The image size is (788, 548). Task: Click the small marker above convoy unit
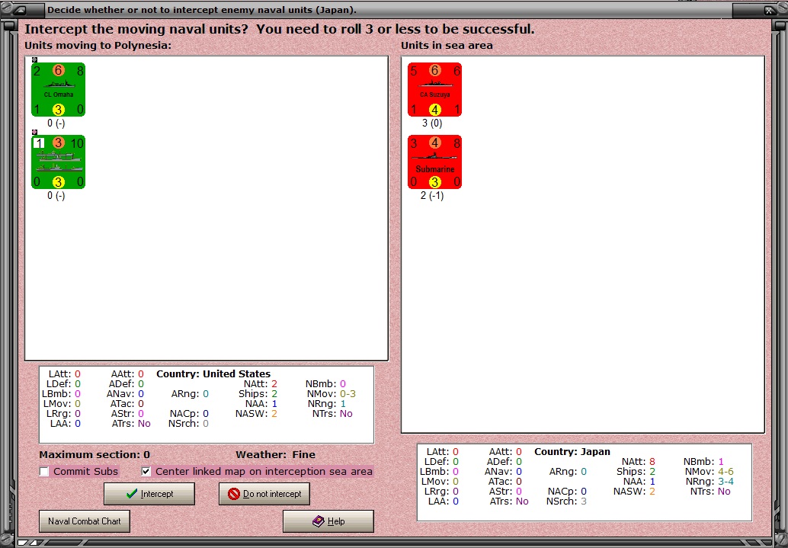tap(35, 132)
